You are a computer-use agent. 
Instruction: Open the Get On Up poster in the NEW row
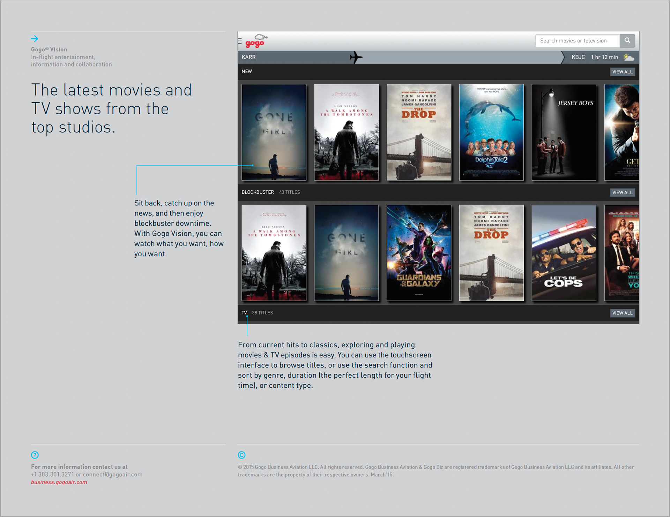coord(622,132)
